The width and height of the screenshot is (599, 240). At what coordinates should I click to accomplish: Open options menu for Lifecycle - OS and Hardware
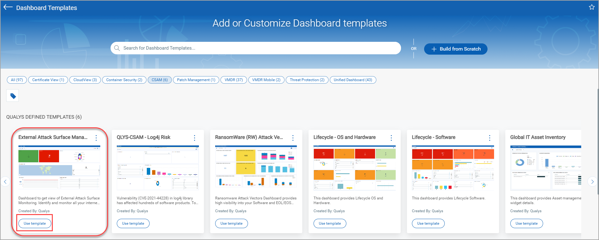[x=391, y=138]
